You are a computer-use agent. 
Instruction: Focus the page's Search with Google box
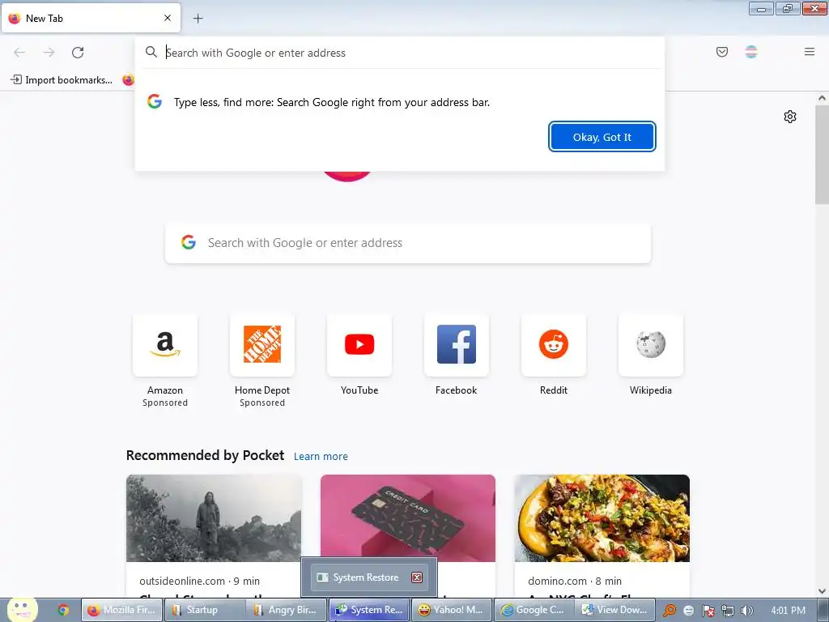408,243
